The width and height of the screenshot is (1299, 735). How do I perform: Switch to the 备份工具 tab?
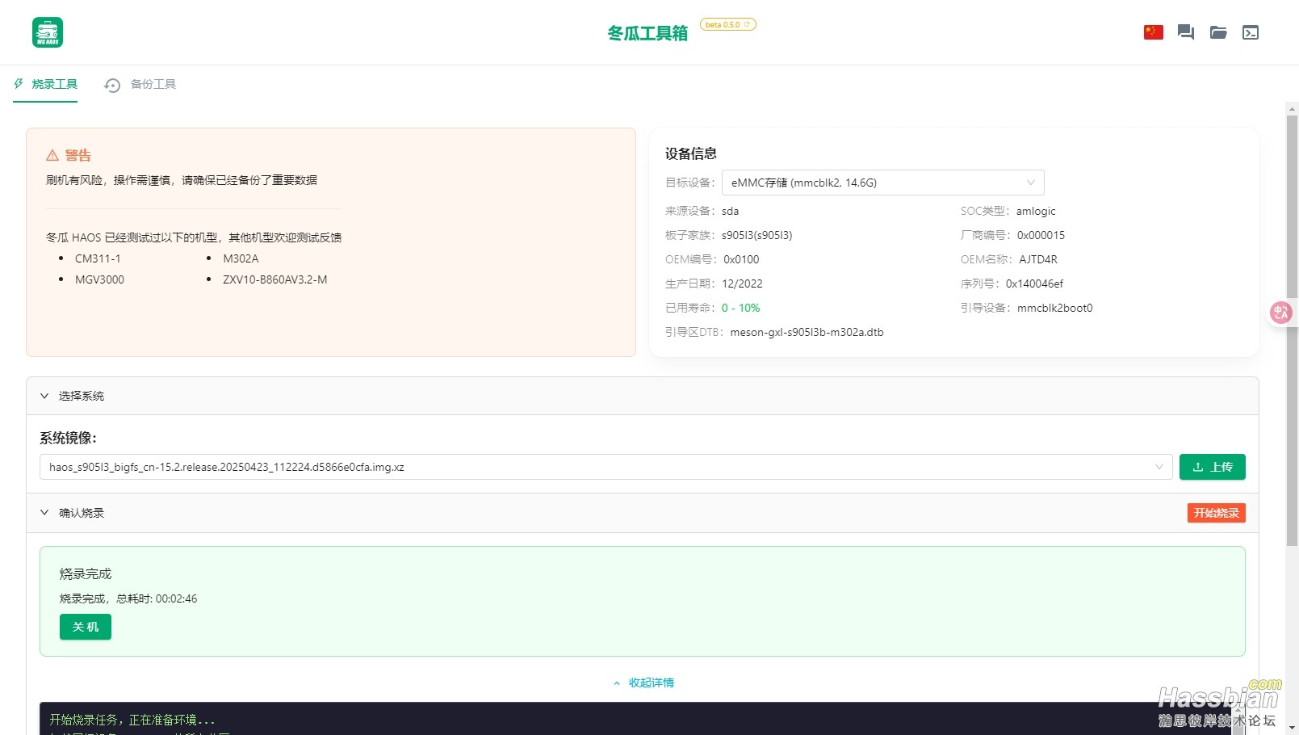pyautogui.click(x=140, y=84)
